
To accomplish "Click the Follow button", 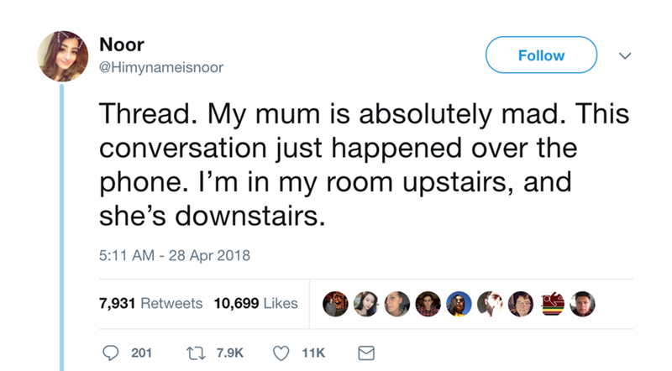I will [541, 55].
